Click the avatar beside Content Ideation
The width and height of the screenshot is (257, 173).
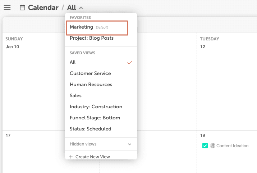(212, 145)
